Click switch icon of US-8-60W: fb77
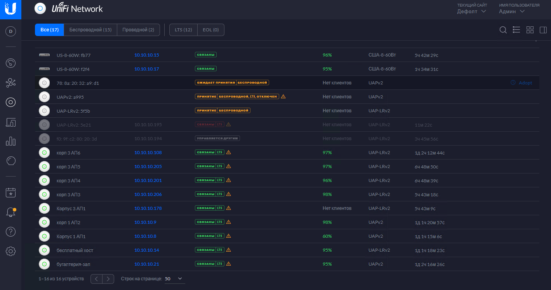The width and height of the screenshot is (551, 290). pyautogui.click(x=44, y=55)
